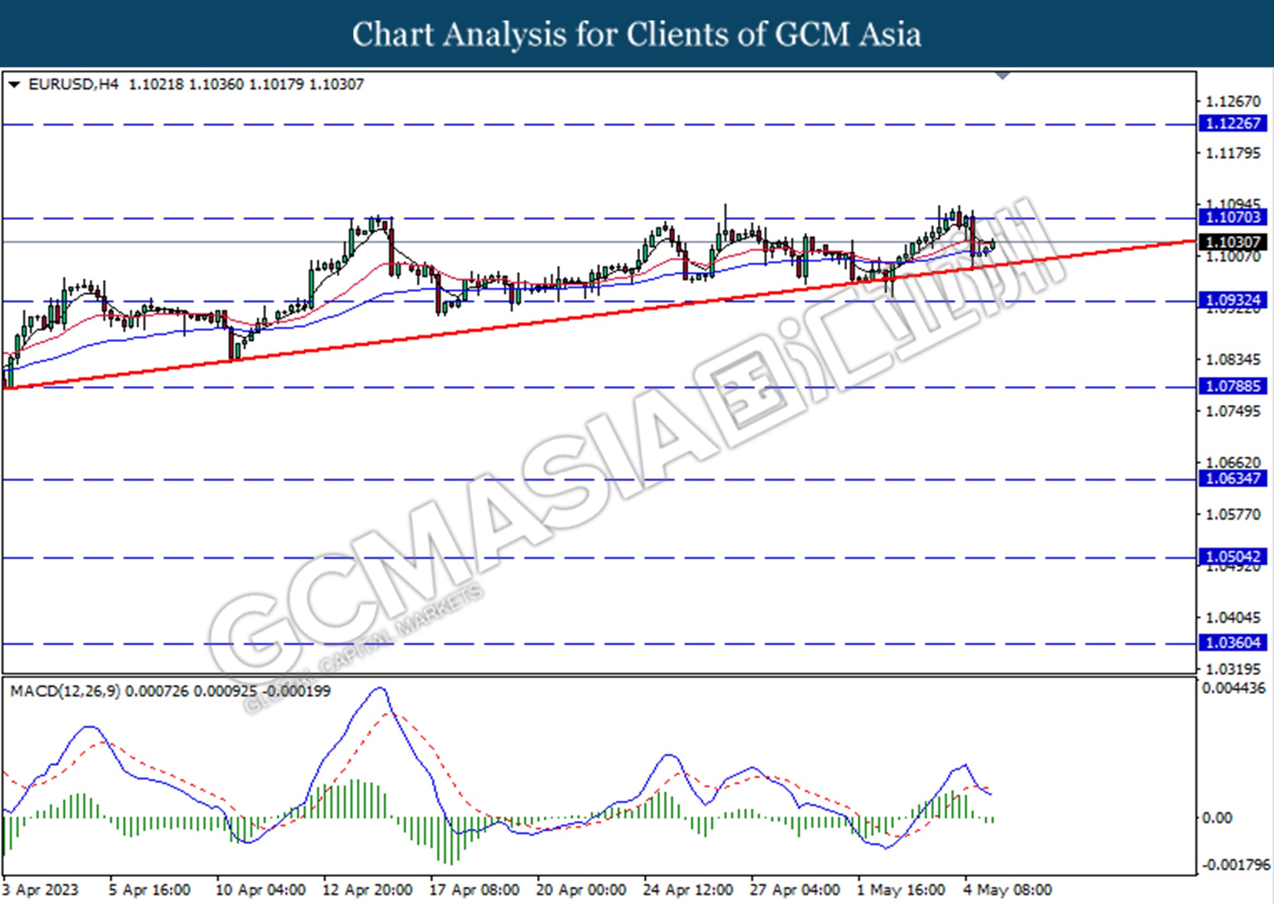The height and width of the screenshot is (910, 1274).
Task: Click the 1.10703 price level label
Action: coord(1233,217)
